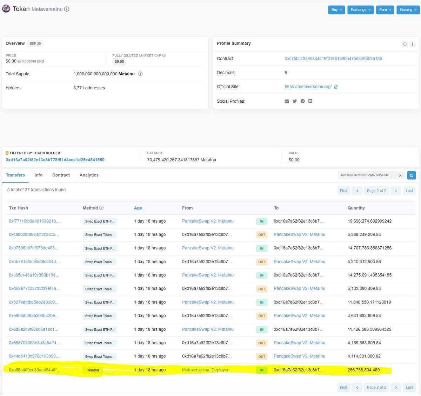The image size is (421, 396).
Task: Open transaction hash 0x698703053e8a3a5affd
Action: coord(34,343)
